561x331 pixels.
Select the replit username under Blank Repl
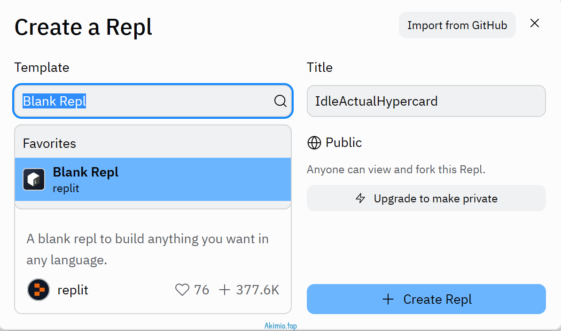[x=66, y=189]
